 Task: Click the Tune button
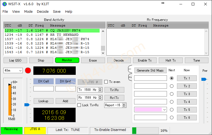197,60
